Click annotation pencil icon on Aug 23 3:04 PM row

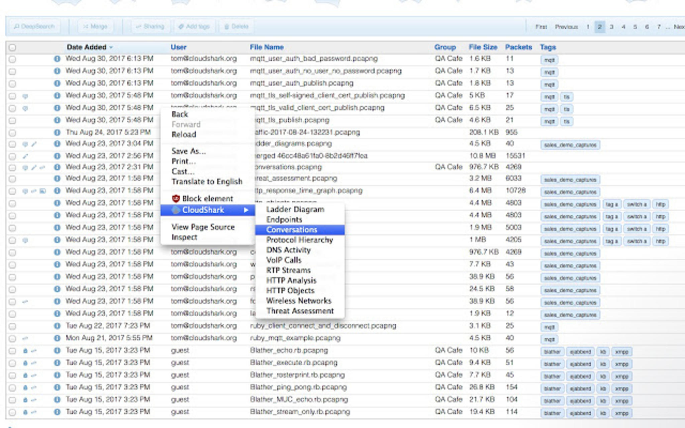pyautogui.click(x=34, y=144)
